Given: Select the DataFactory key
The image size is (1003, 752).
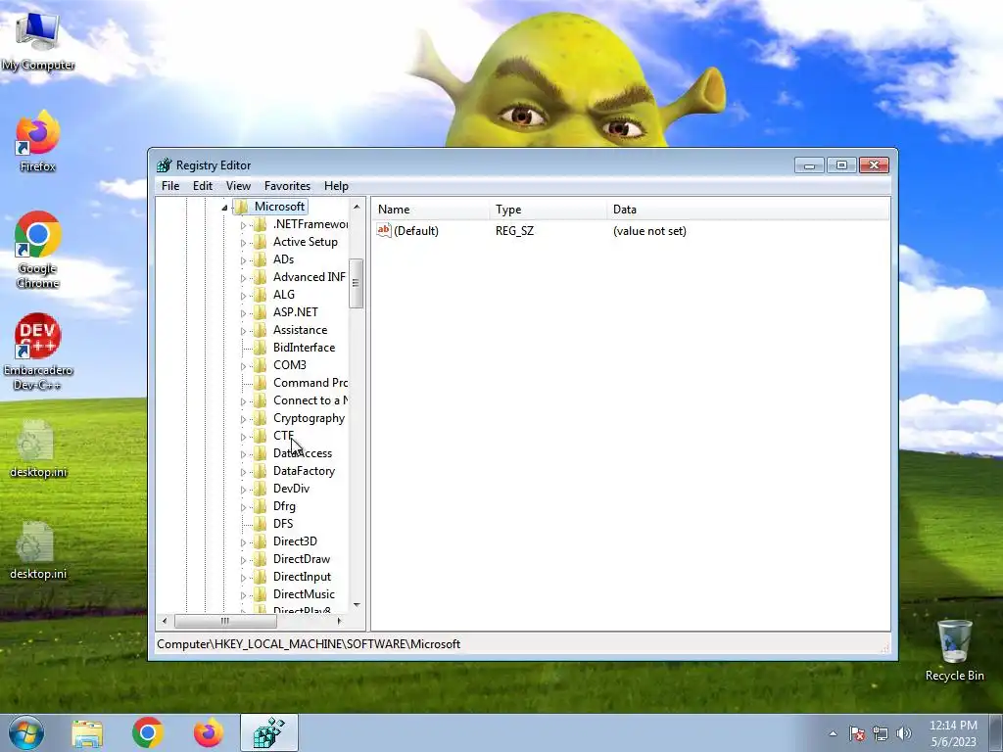Looking at the screenshot, I should coord(304,471).
